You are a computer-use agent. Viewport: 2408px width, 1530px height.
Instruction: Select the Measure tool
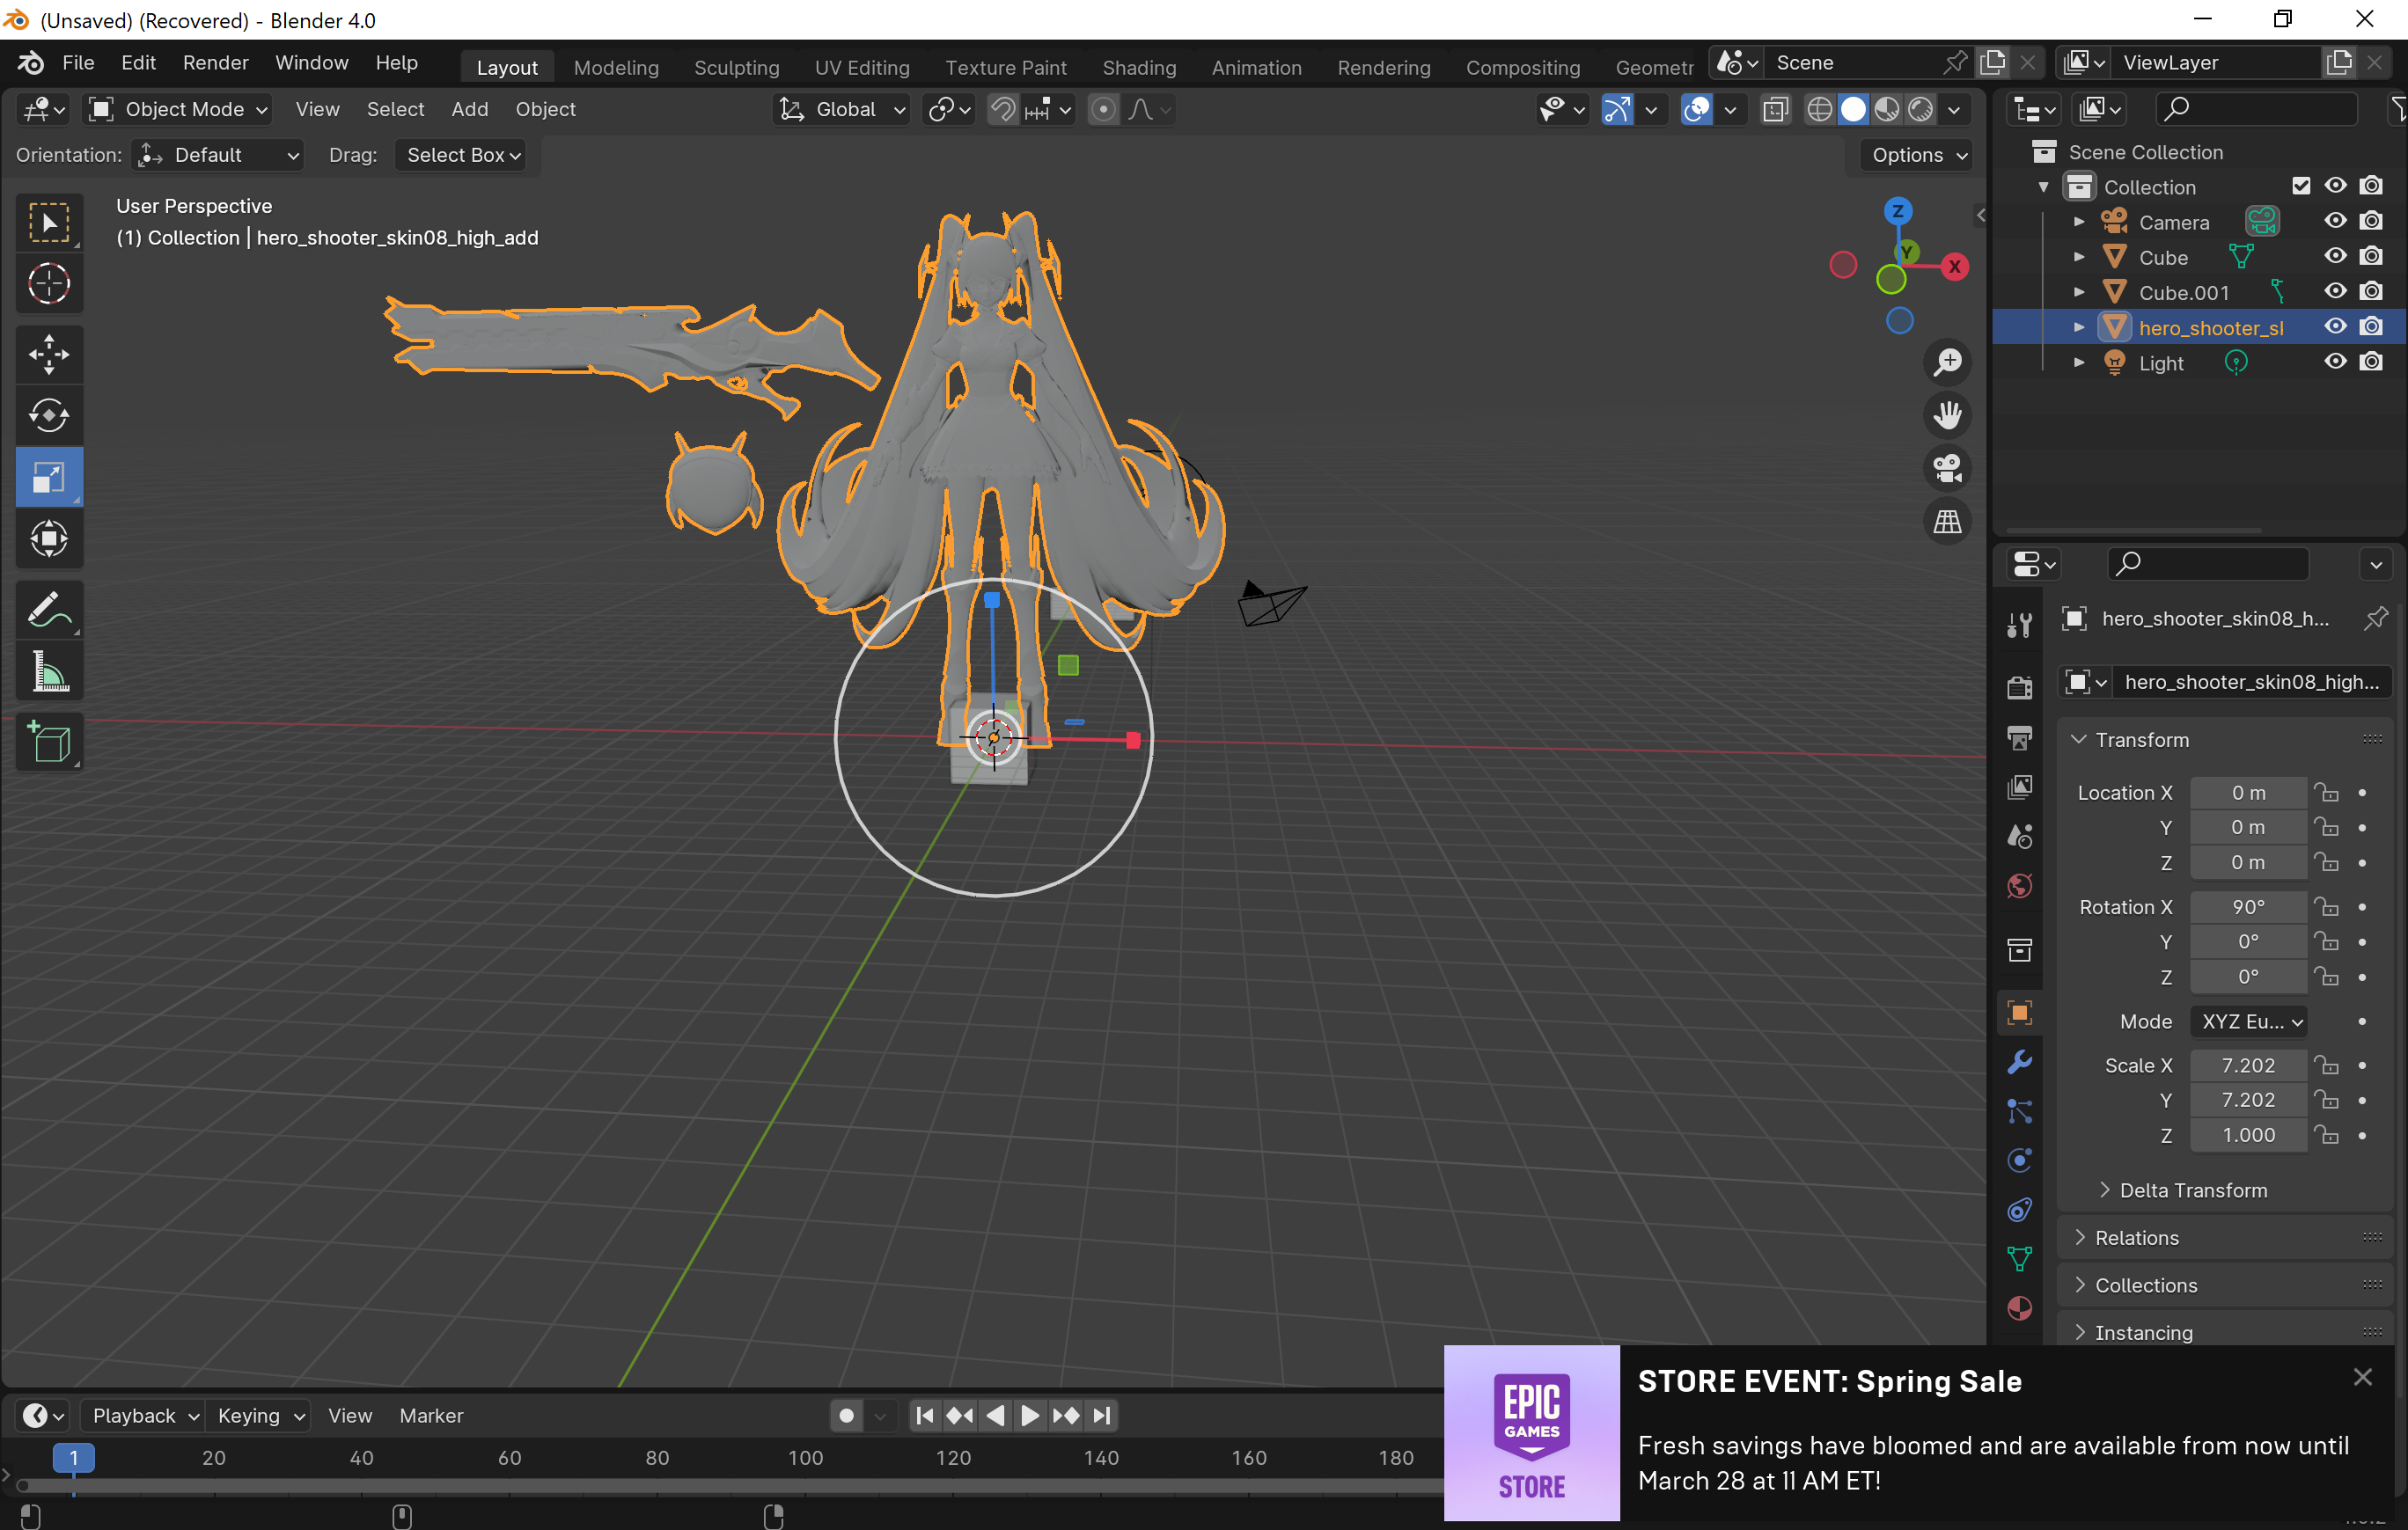[x=49, y=671]
